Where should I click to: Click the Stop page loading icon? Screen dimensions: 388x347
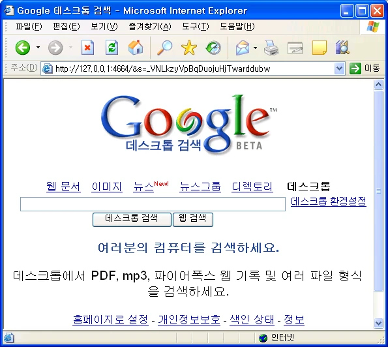tap(87, 47)
